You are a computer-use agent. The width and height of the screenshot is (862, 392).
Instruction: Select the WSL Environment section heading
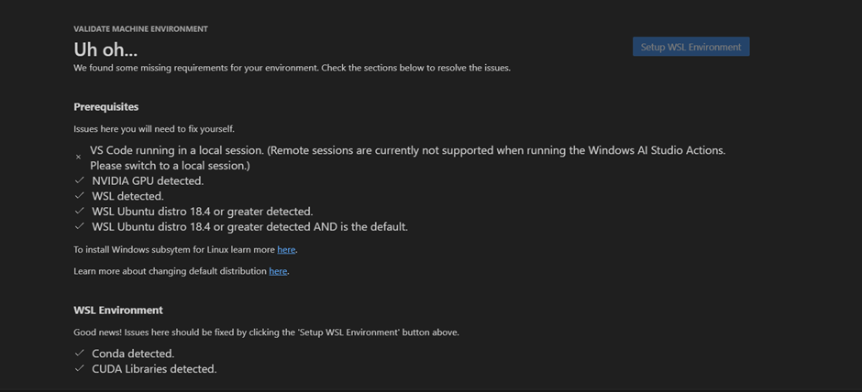click(x=118, y=310)
